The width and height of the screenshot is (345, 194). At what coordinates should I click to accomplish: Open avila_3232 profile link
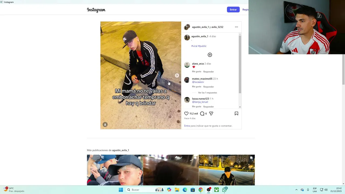coord(217,27)
